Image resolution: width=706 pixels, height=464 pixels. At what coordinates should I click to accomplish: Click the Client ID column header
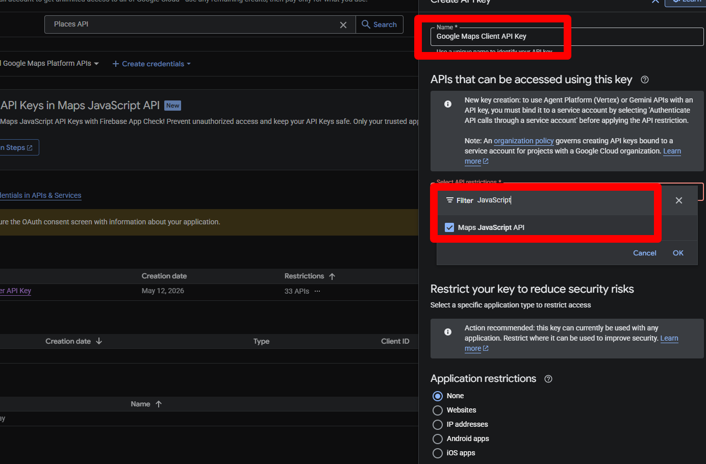coord(395,341)
